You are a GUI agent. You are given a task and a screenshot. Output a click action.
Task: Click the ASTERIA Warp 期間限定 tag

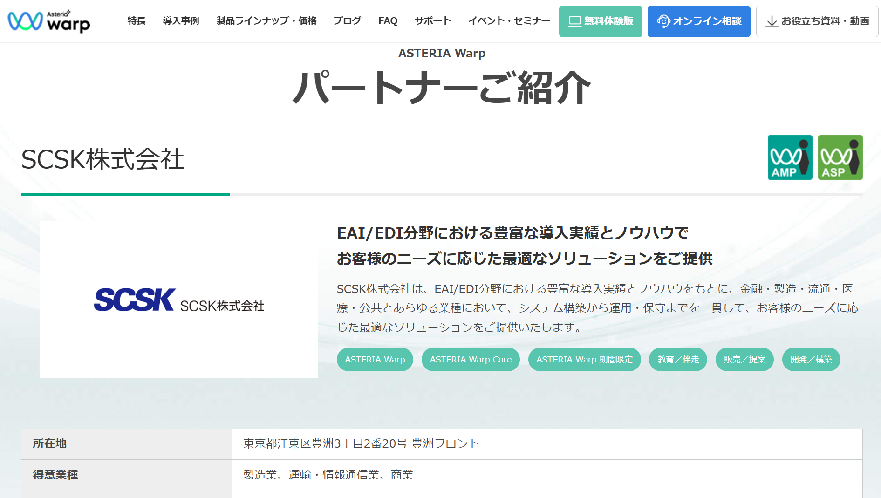click(x=584, y=360)
